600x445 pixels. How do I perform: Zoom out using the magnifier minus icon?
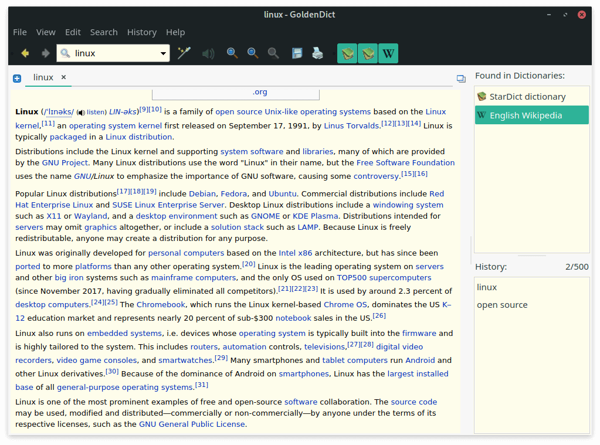pos(252,53)
